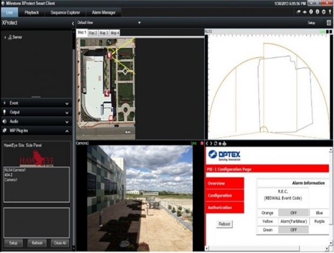
Task: Collapse the XProtect side panel arrow
Action: point(73,23)
